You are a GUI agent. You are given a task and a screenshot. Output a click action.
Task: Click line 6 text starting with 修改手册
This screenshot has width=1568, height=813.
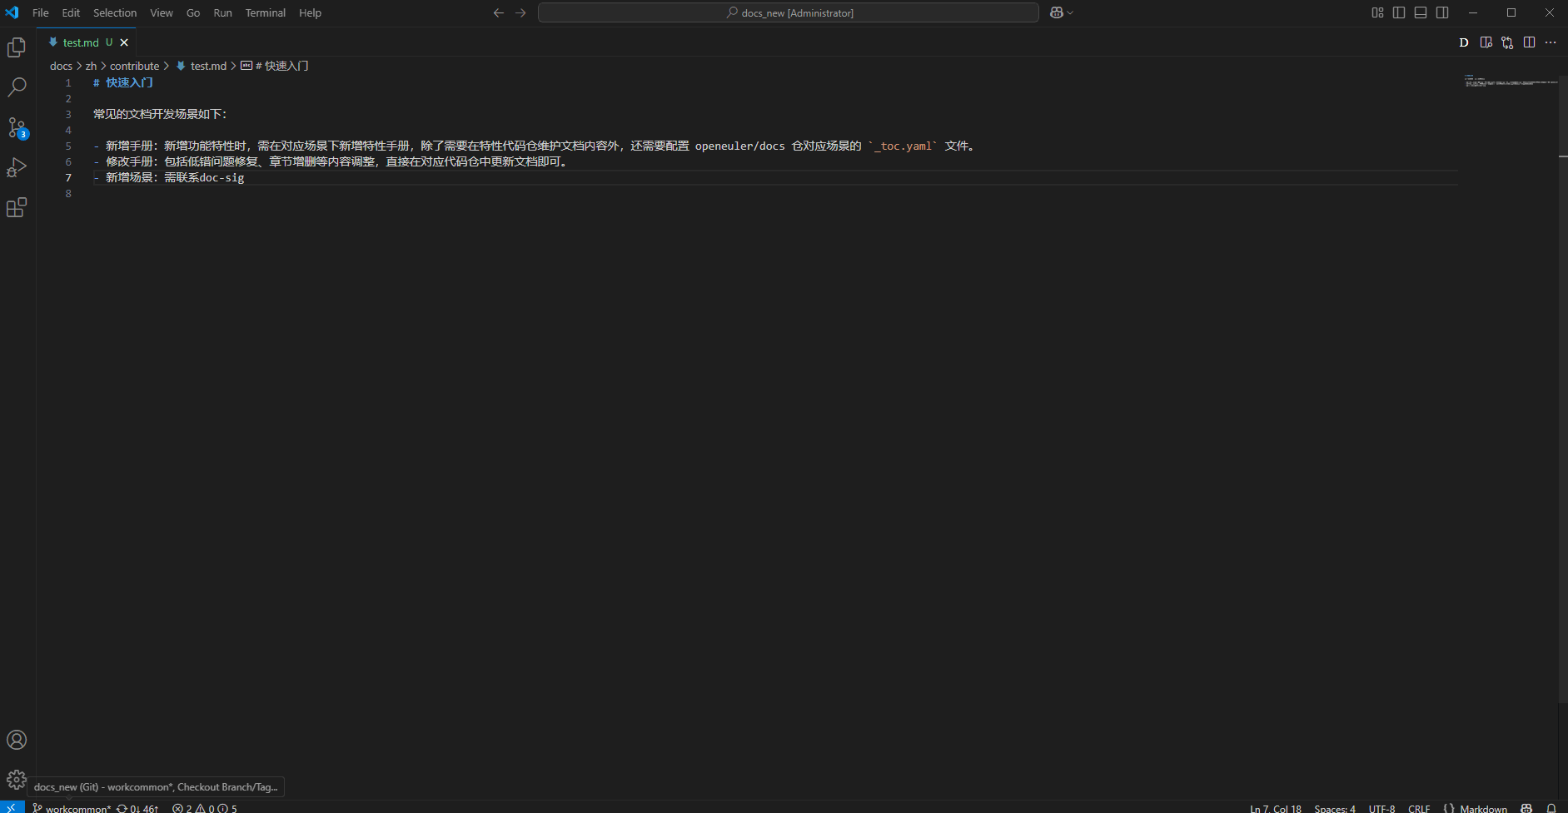click(337, 161)
